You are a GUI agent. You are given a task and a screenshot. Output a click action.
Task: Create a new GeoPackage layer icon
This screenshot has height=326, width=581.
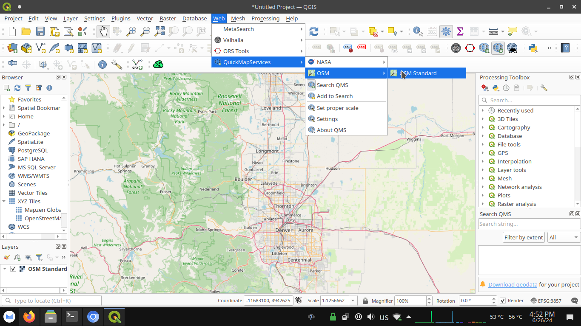(x=26, y=48)
